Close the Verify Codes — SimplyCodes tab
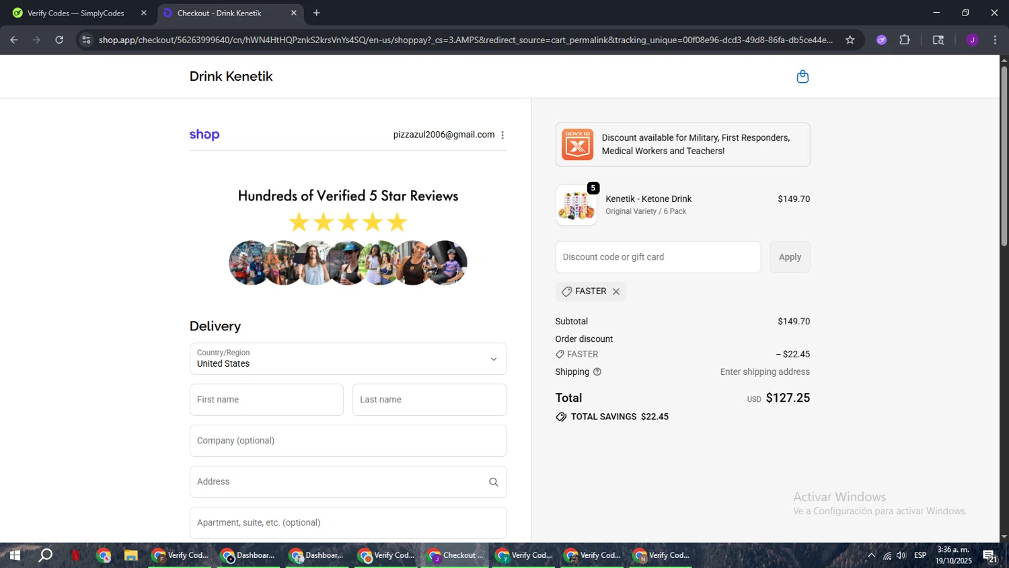Image resolution: width=1009 pixels, height=568 pixels. click(x=143, y=13)
